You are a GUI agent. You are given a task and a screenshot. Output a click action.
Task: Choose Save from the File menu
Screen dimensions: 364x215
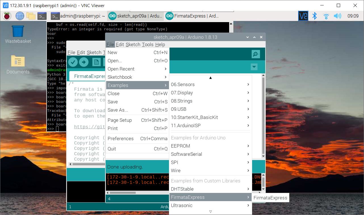[137, 102]
